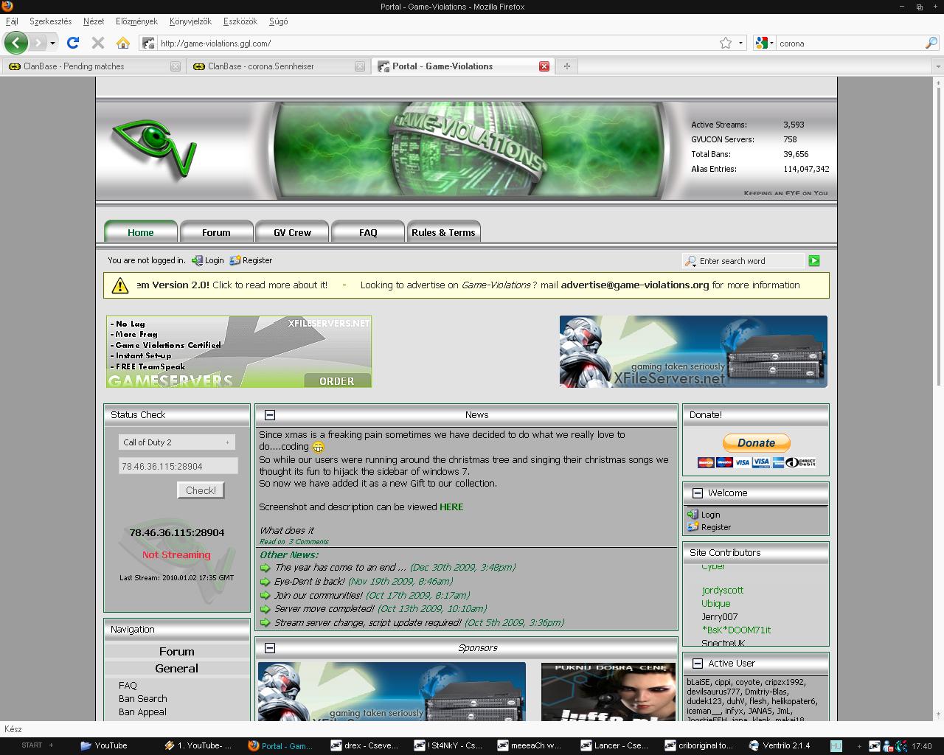
Task: Close the Portal - Game-Violations tab
Action: pyautogui.click(x=544, y=66)
